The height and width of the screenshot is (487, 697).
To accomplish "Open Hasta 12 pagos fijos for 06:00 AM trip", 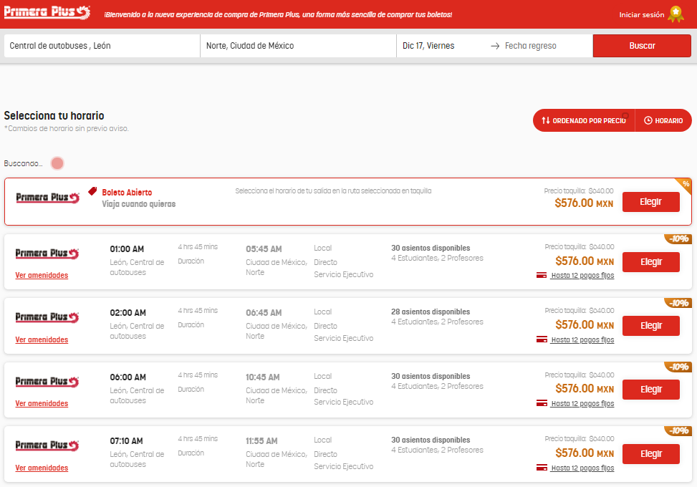I will coord(582,403).
